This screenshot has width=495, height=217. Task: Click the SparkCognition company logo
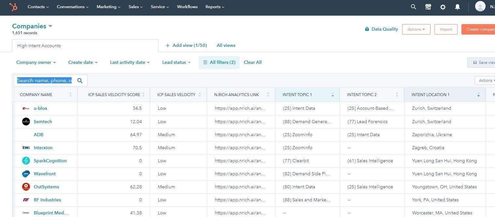(26, 161)
